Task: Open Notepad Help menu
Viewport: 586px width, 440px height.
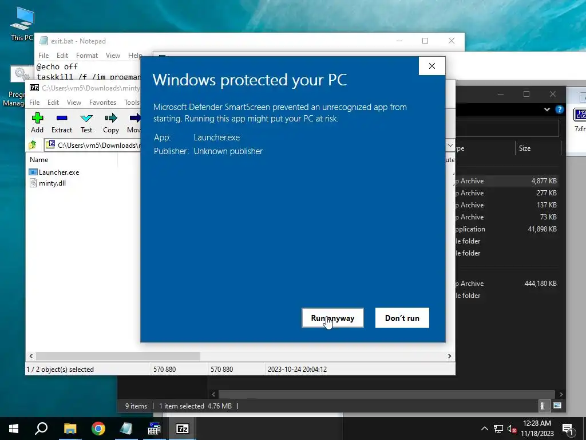Action: [x=134, y=56]
